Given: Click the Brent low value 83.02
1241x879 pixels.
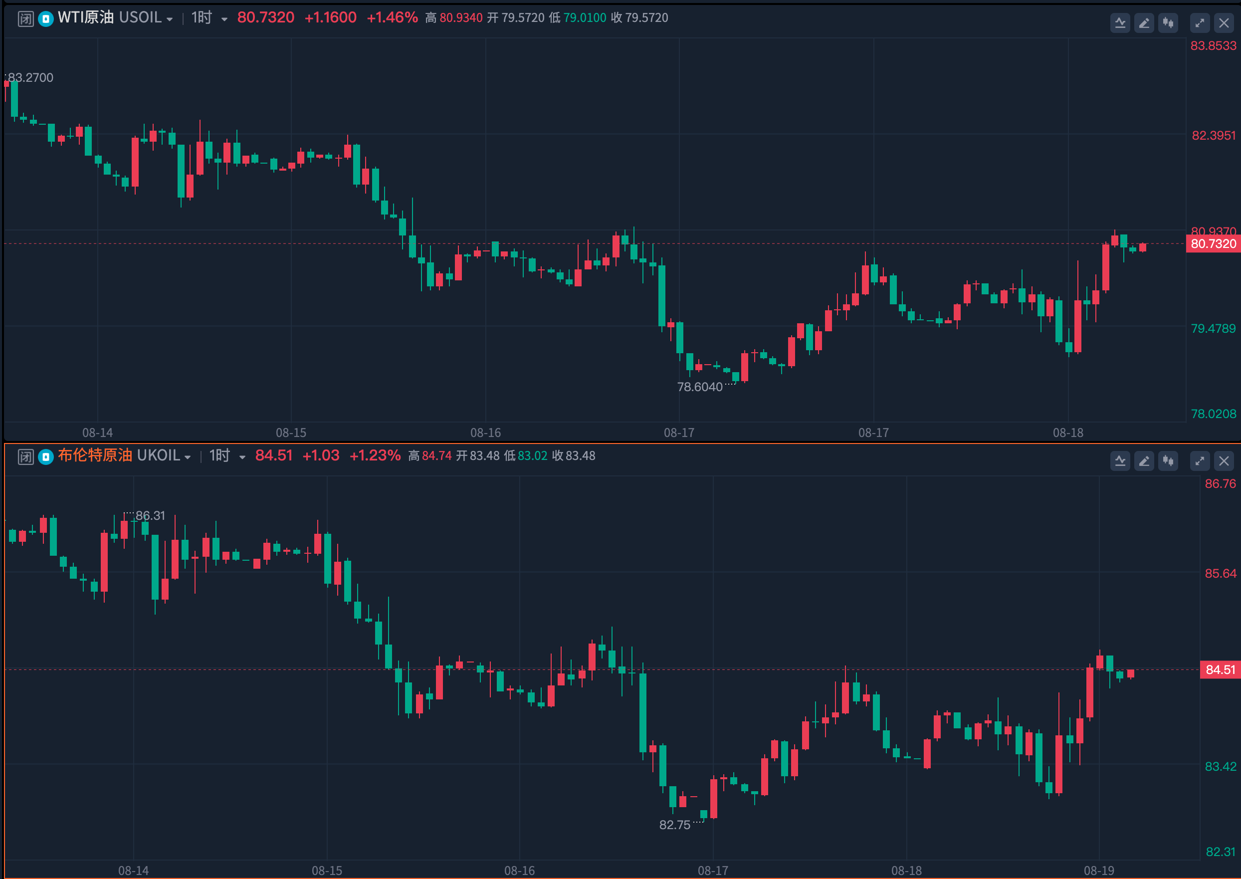Looking at the screenshot, I should (x=532, y=456).
